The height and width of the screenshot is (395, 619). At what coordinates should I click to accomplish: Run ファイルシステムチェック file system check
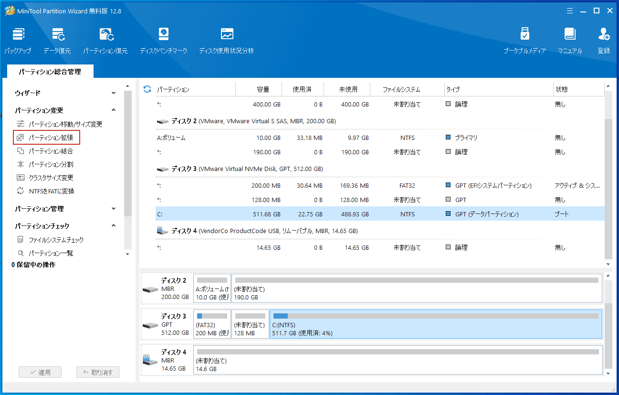pos(50,240)
